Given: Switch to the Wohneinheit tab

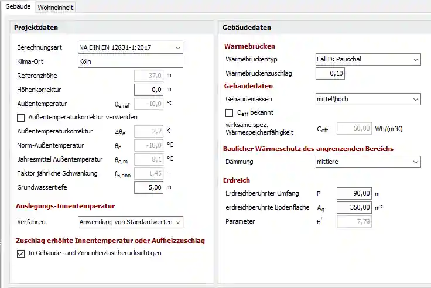Looking at the screenshot, I should click(x=56, y=7).
